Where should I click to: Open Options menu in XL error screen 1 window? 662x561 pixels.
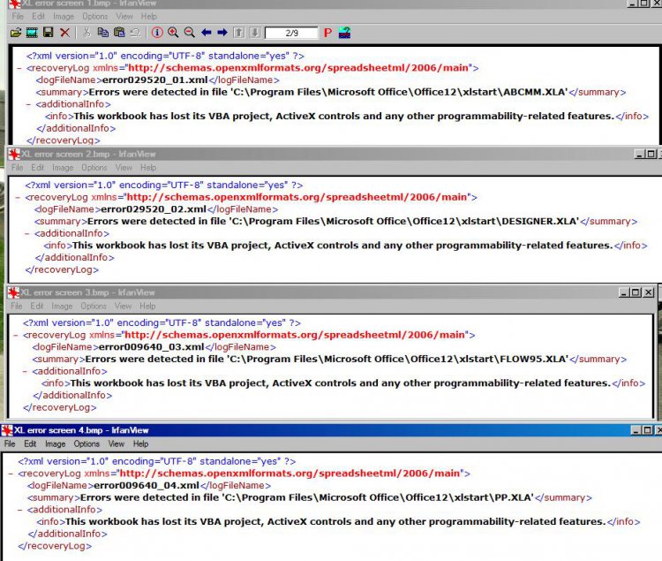[x=95, y=17]
